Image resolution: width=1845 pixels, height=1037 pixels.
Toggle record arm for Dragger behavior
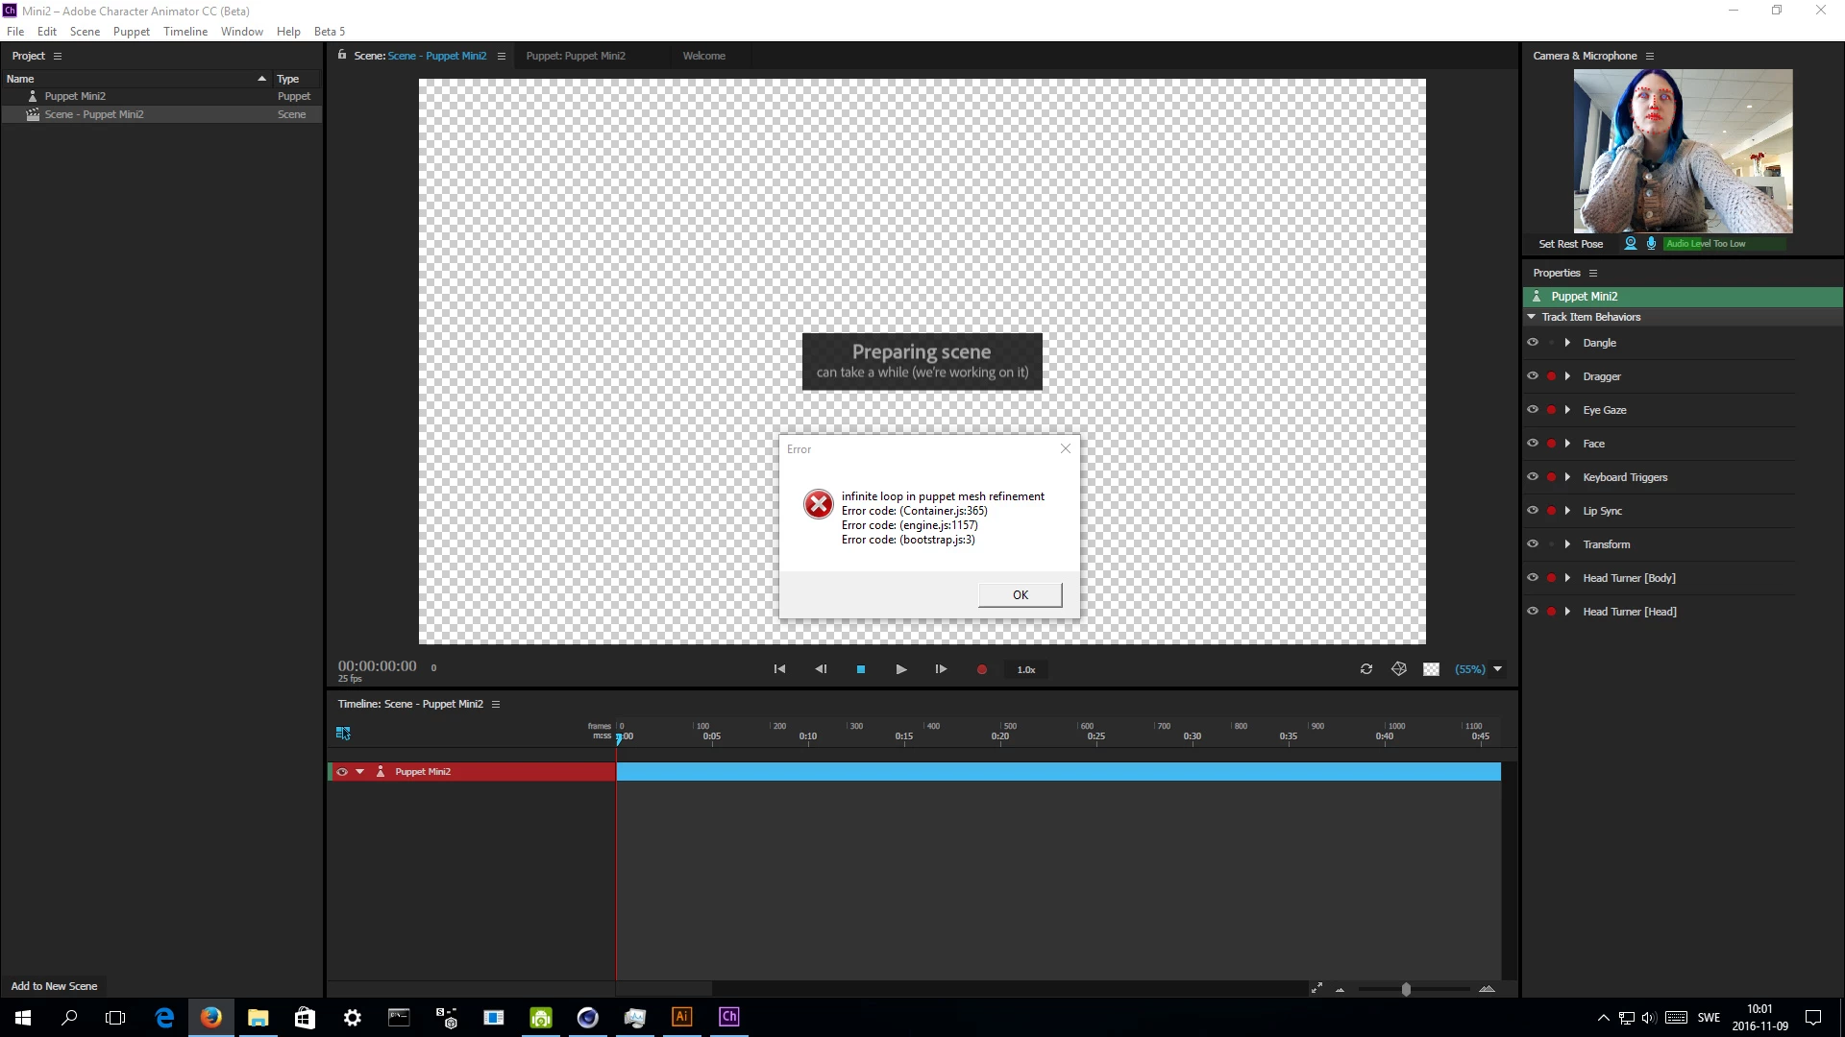click(x=1551, y=376)
